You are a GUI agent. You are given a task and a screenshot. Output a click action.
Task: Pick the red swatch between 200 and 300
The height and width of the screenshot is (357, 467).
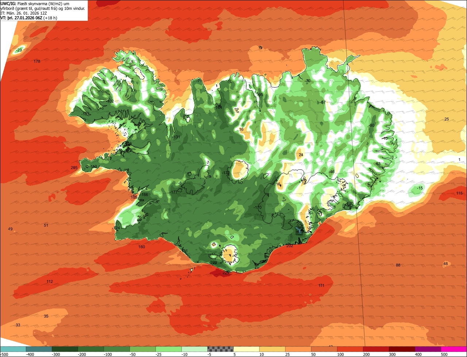point(376,349)
